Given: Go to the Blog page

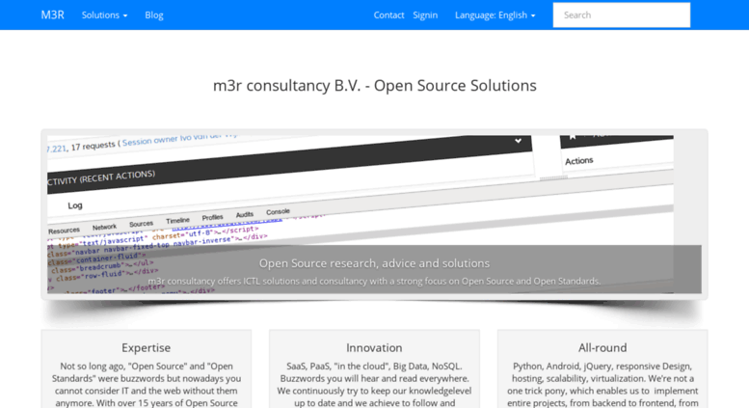Looking at the screenshot, I should [154, 14].
